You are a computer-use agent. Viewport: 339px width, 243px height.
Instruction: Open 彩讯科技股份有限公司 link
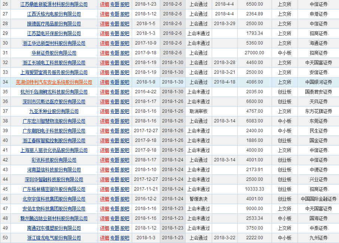54,160
